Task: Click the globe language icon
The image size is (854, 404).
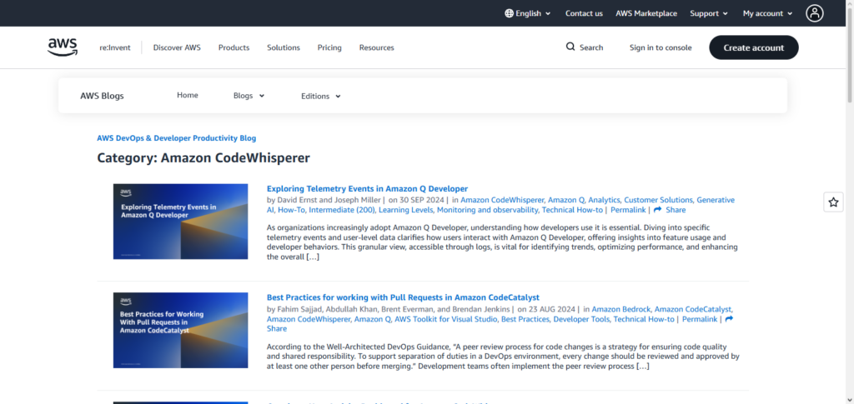Action: (509, 13)
